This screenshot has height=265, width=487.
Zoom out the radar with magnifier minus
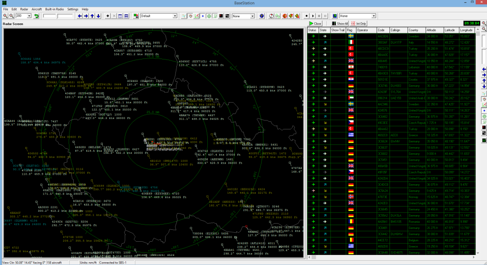pyautogui.click(x=11, y=16)
